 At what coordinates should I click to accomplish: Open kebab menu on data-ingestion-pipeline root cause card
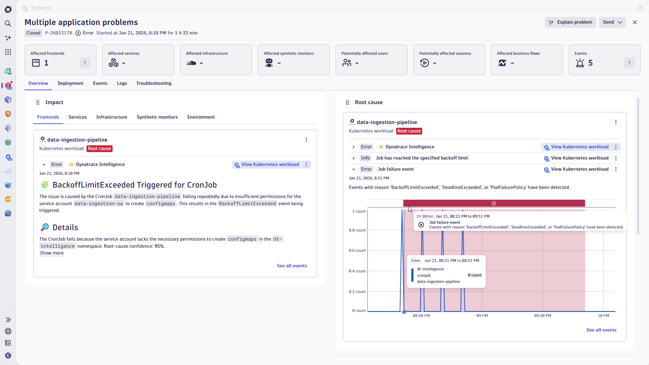click(616, 122)
